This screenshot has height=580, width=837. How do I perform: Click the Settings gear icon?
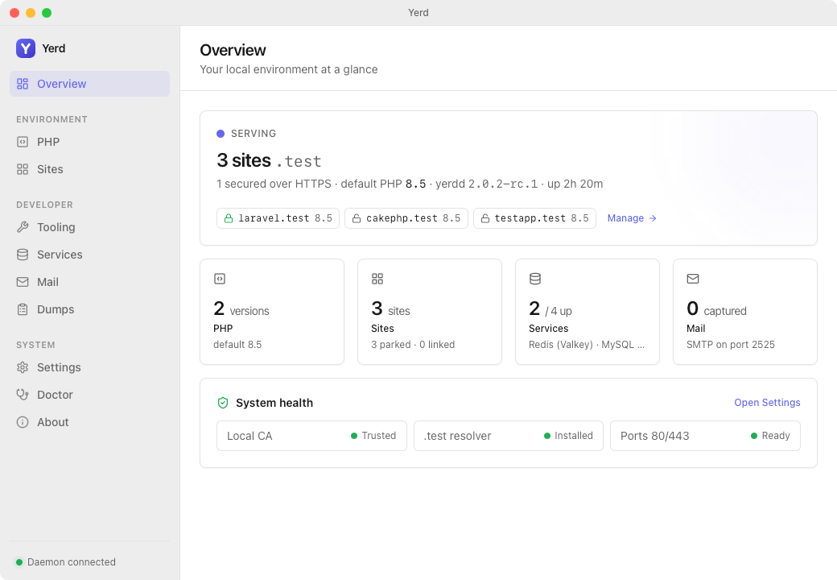23,367
